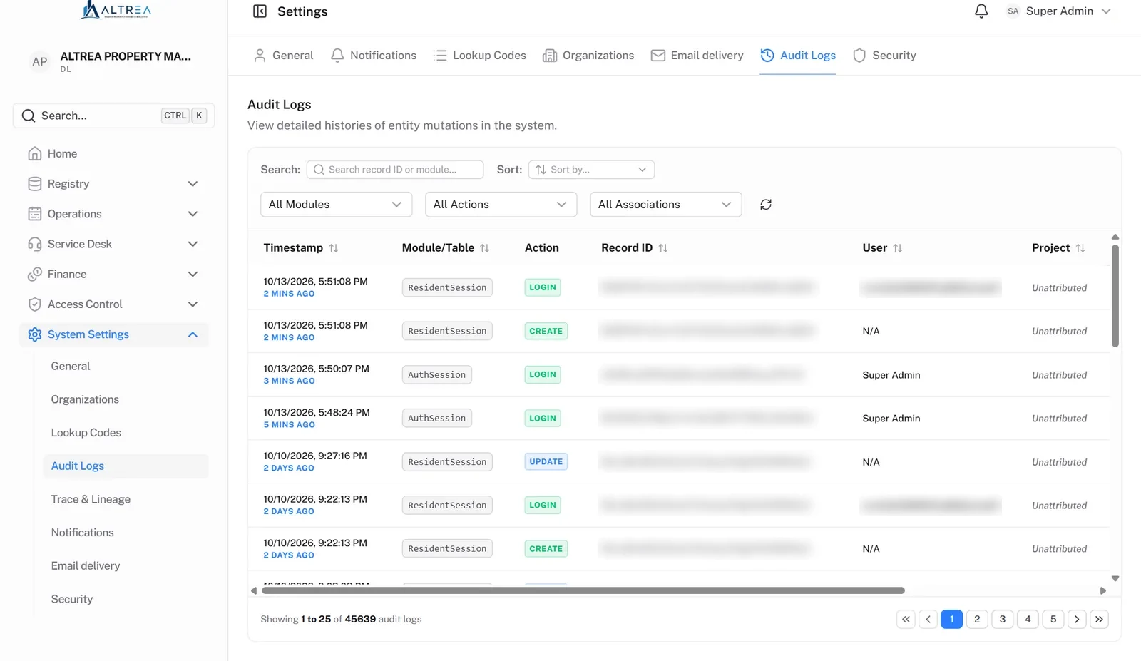Viewport: 1141px width, 661px height.
Task: Go to previous page arrow
Action: click(x=928, y=620)
